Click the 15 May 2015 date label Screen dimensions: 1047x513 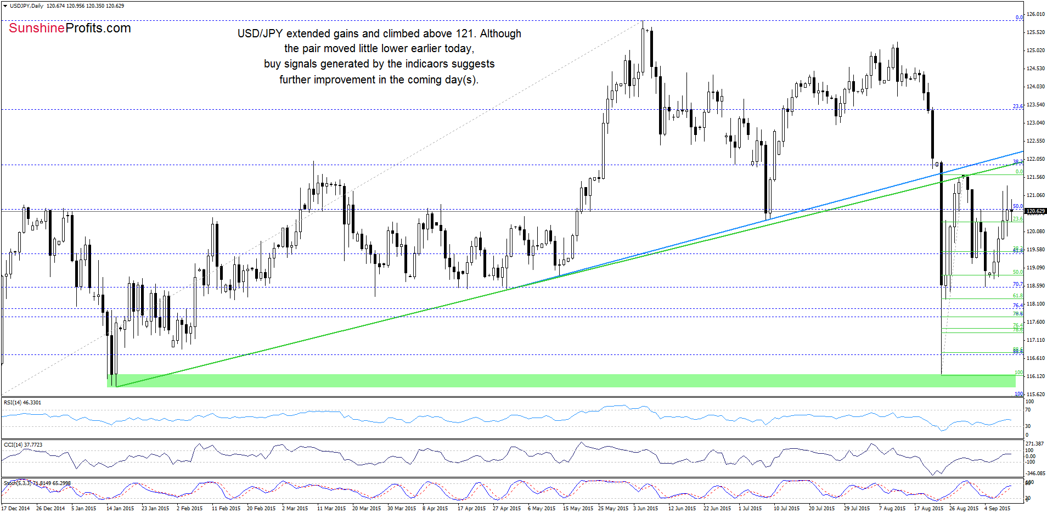tap(578, 509)
